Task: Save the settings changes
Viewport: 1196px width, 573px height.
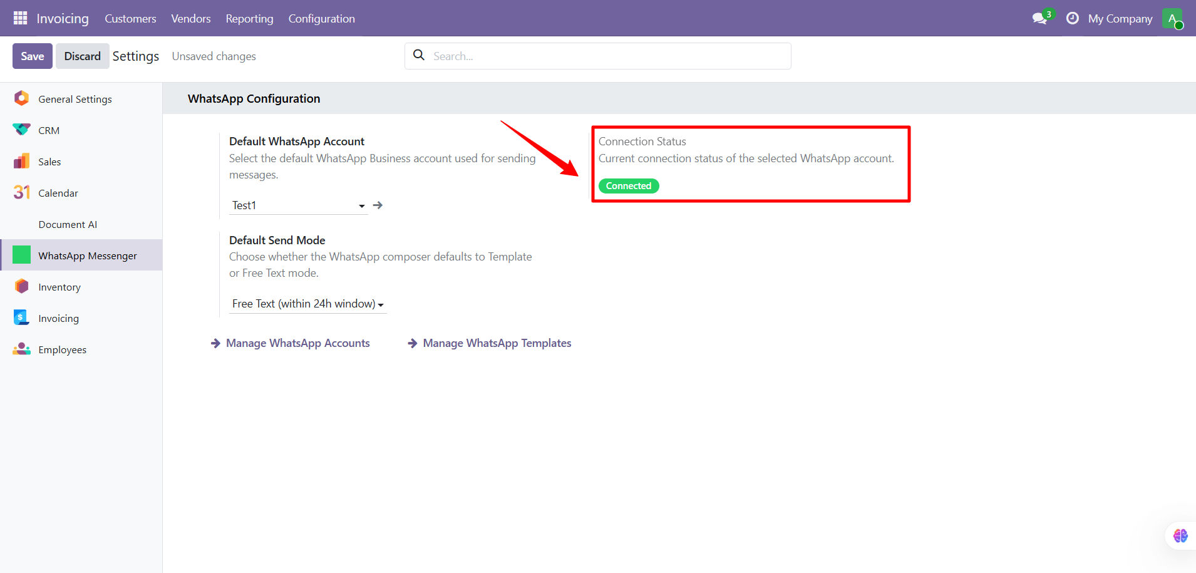Action: [32, 56]
